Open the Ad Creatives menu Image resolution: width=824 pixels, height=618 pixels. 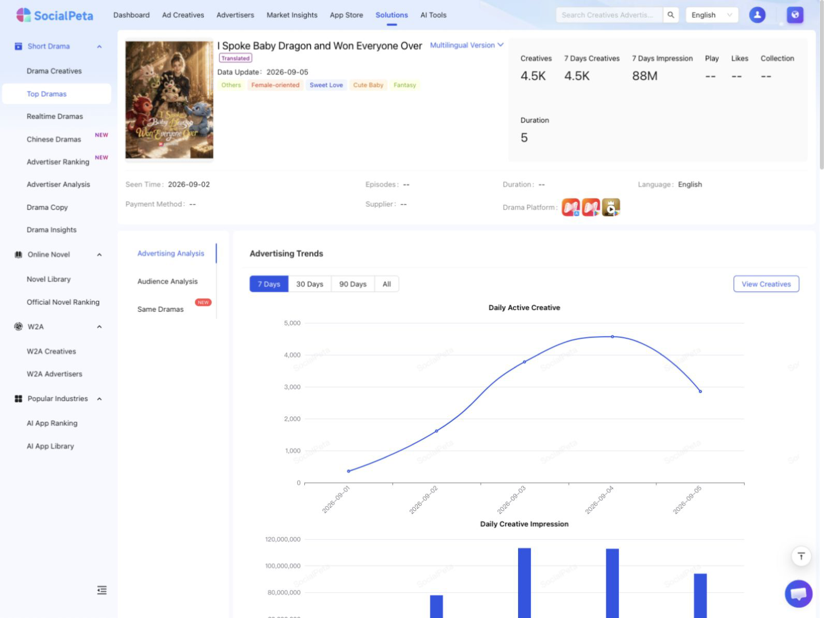point(183,15)
